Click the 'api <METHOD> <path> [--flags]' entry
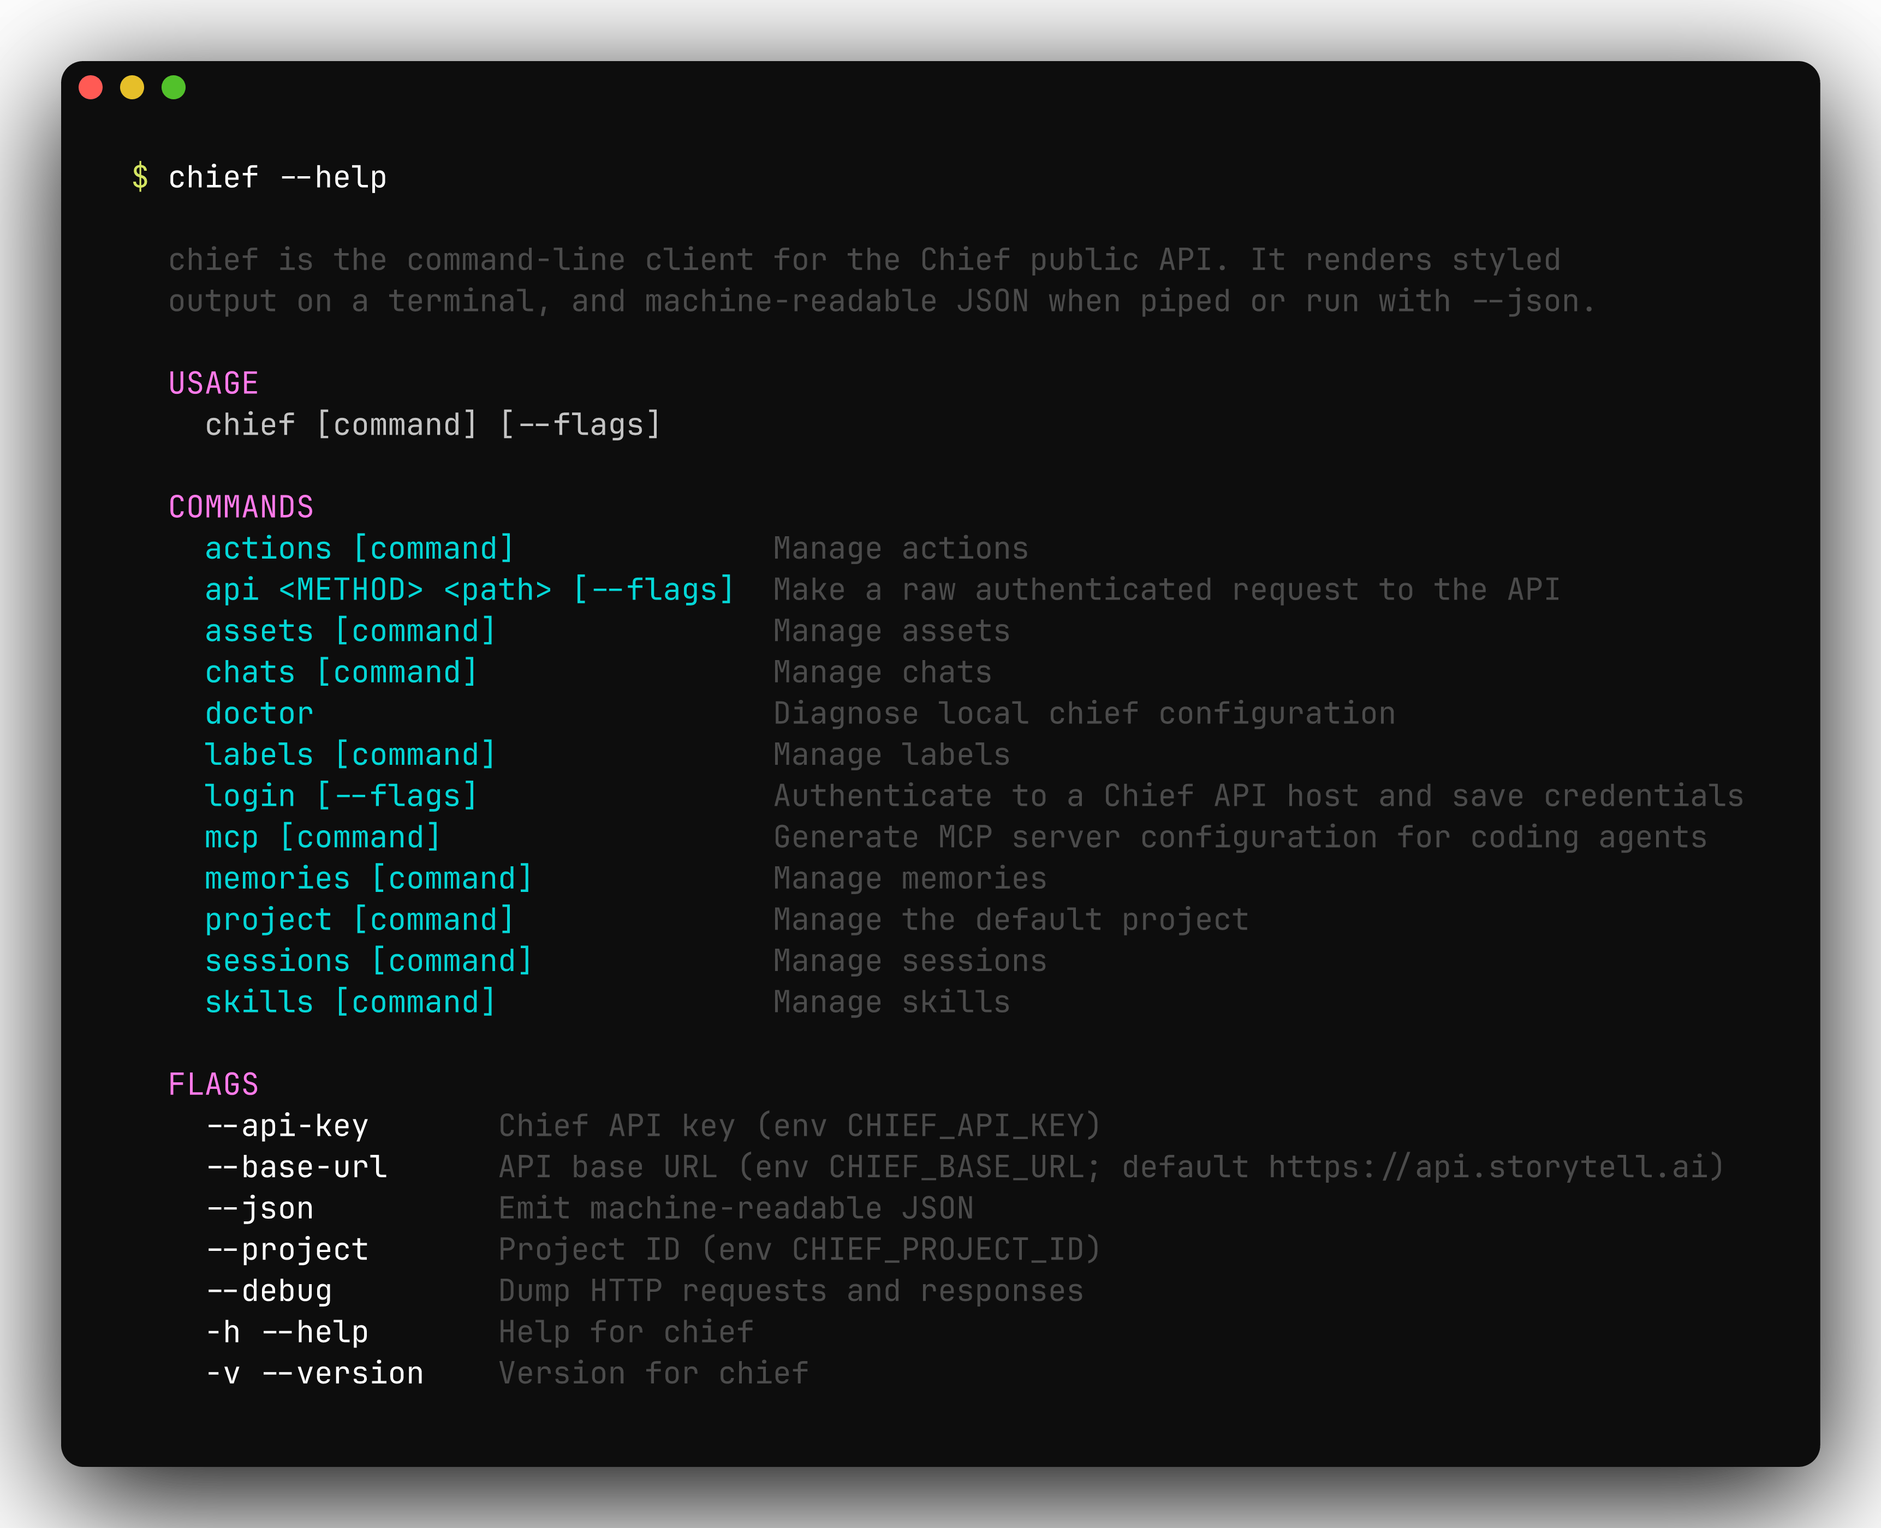This screenshot has width=1881, height=1528. click(x=469, y=590)
